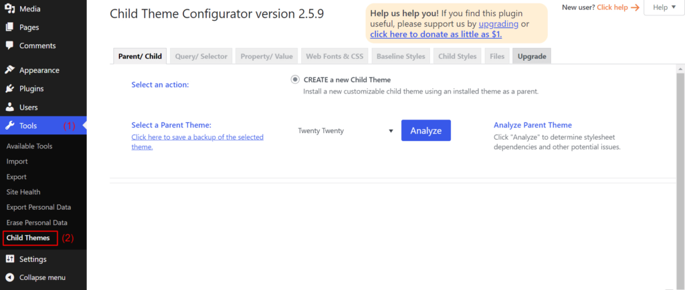685x290 pixels.
Task: Click the Users person icon
Action: pos(9,107)
